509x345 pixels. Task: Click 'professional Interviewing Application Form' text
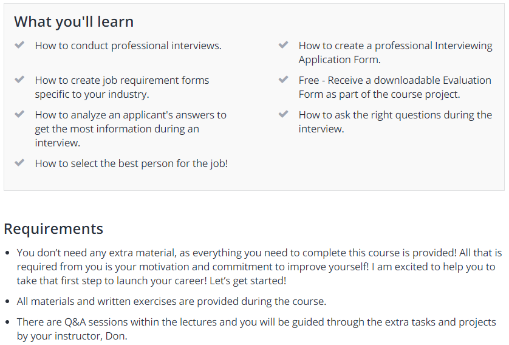point(395,53)
